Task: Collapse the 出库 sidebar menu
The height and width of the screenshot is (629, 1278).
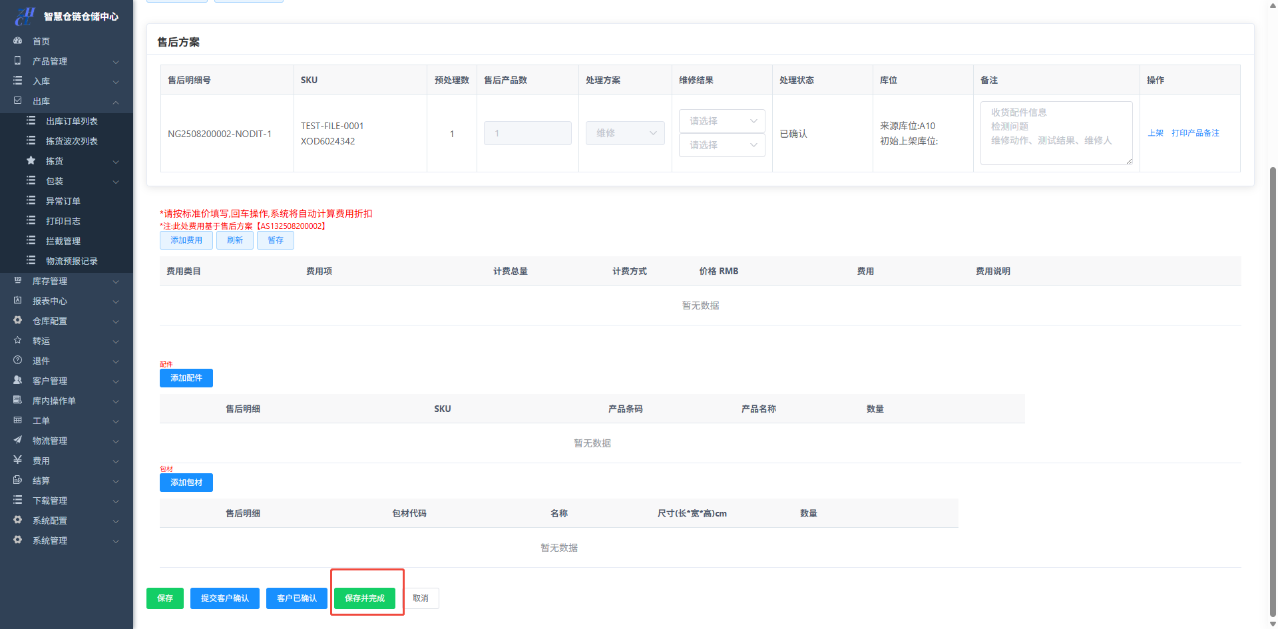Action: tap(67, 101)
